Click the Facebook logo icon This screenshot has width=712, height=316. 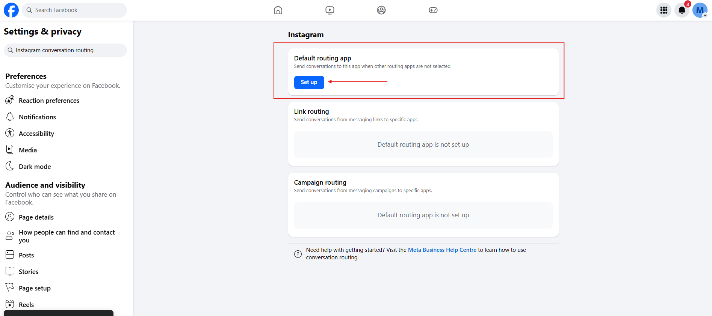11,10
